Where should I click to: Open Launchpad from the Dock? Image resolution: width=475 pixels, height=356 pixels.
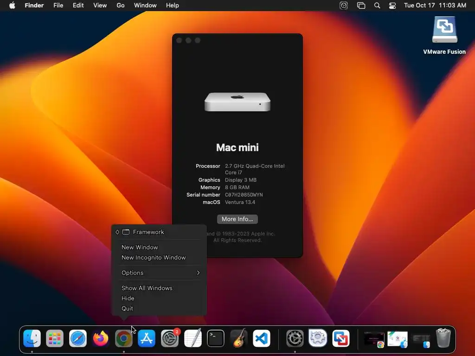[x=55, y=338]
